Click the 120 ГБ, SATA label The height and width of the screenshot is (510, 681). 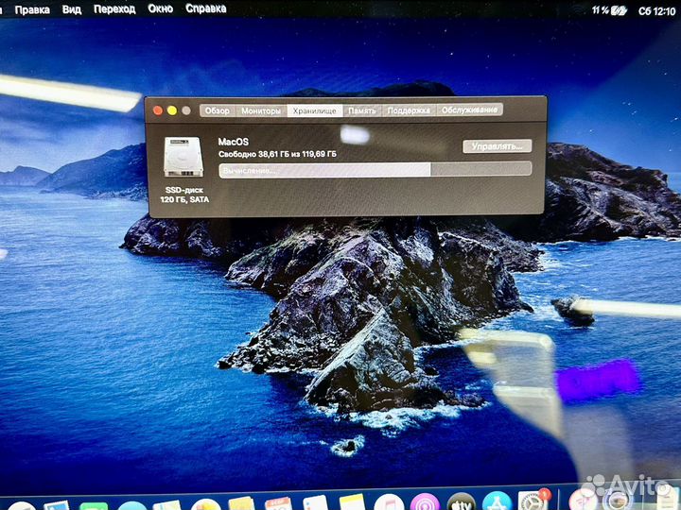click(184, 199)
